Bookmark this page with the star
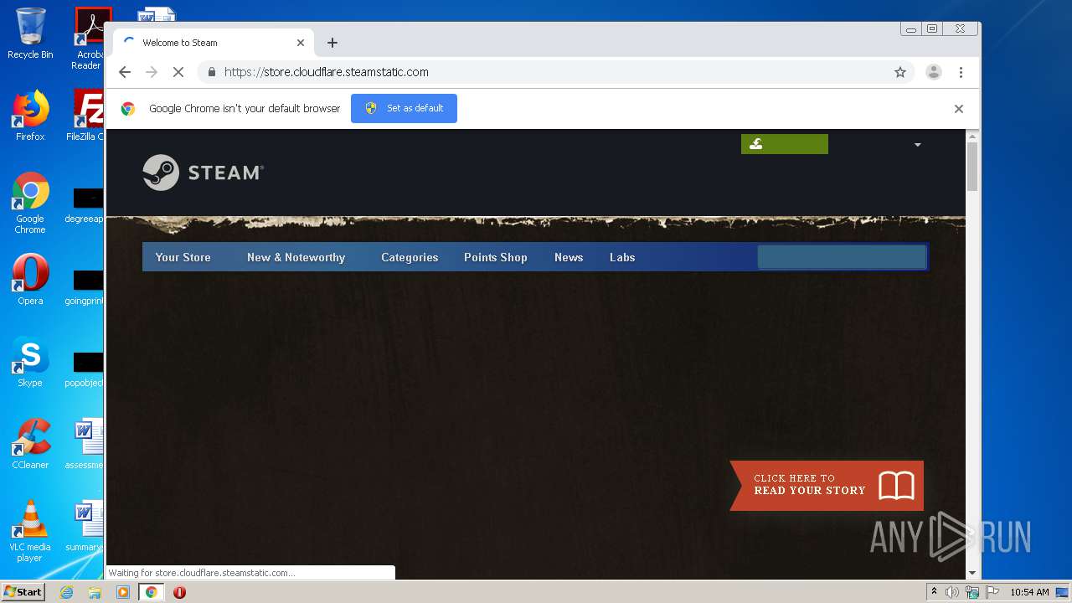Image resolution: width=1072 pixels, height=603 pixels. coord(900,72)
